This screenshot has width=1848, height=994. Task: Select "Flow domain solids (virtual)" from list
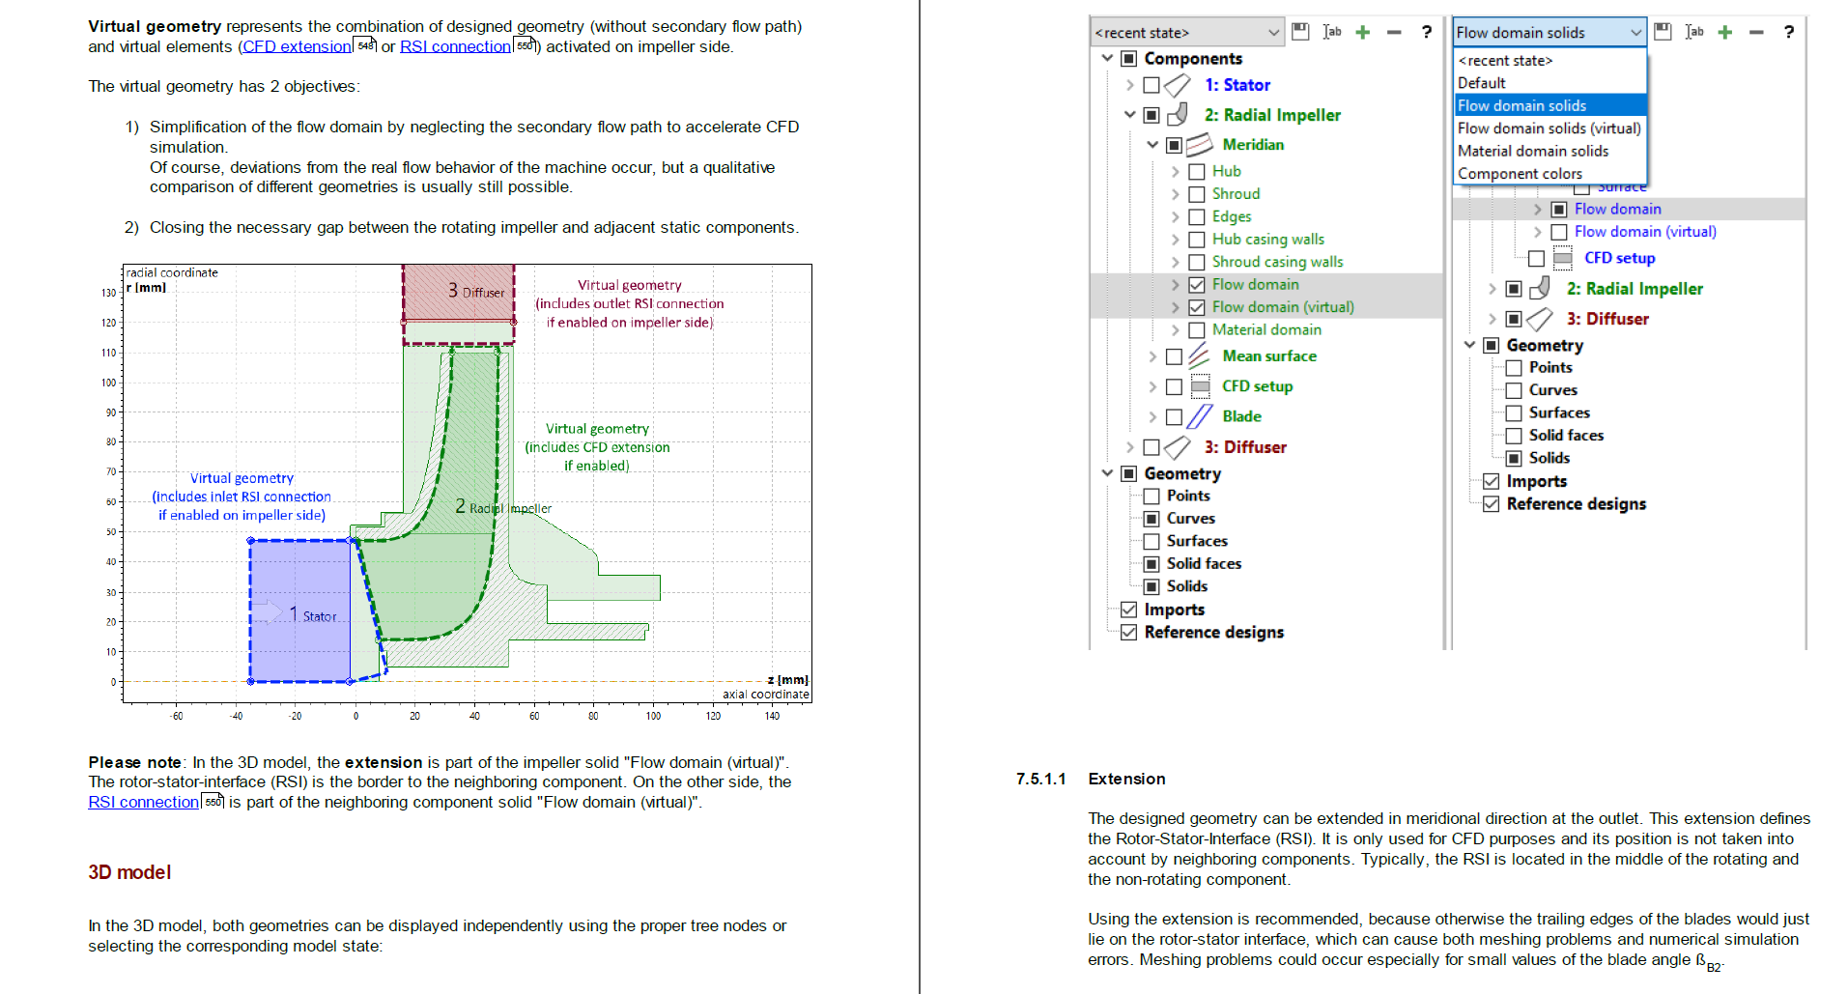[x=1549, y=128]
